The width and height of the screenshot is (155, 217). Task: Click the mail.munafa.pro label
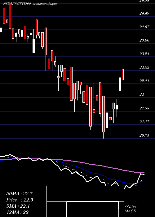tap(45, 4)
